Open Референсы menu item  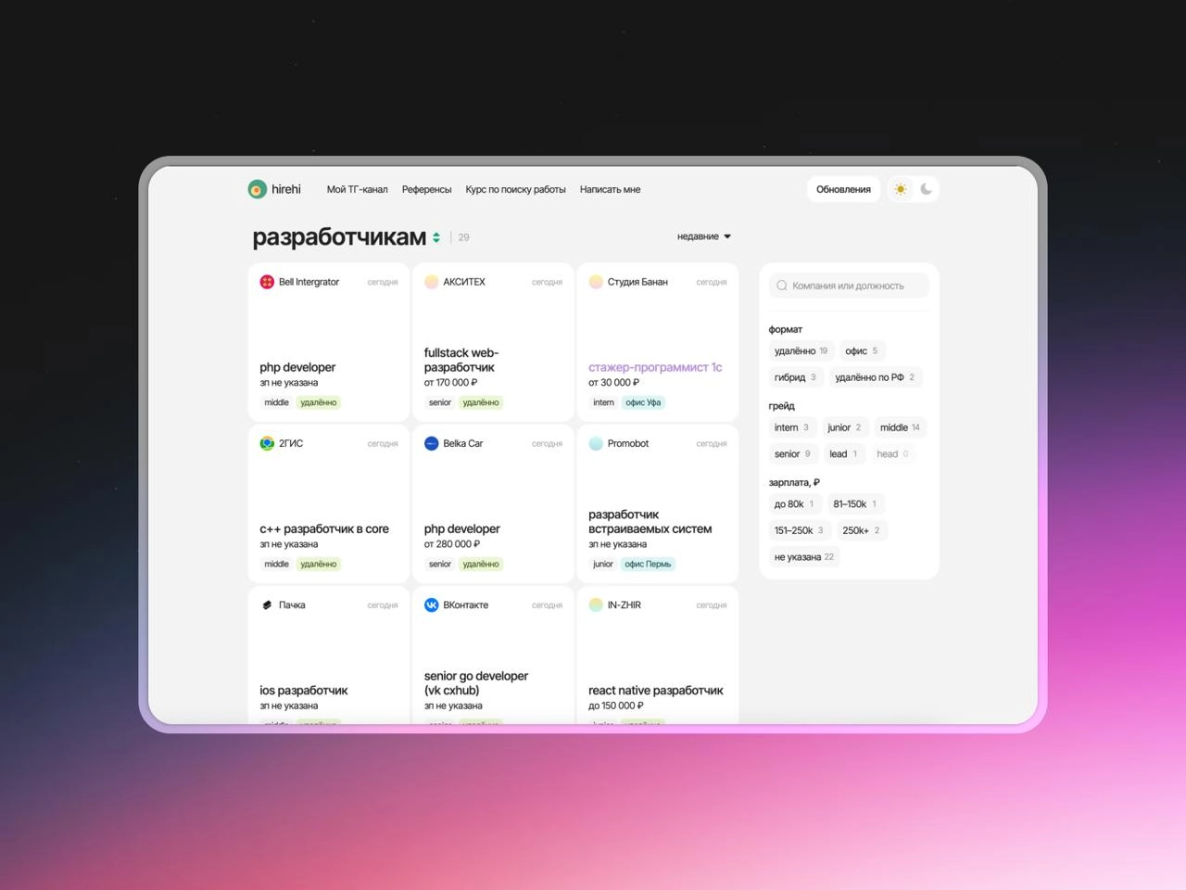427,189
